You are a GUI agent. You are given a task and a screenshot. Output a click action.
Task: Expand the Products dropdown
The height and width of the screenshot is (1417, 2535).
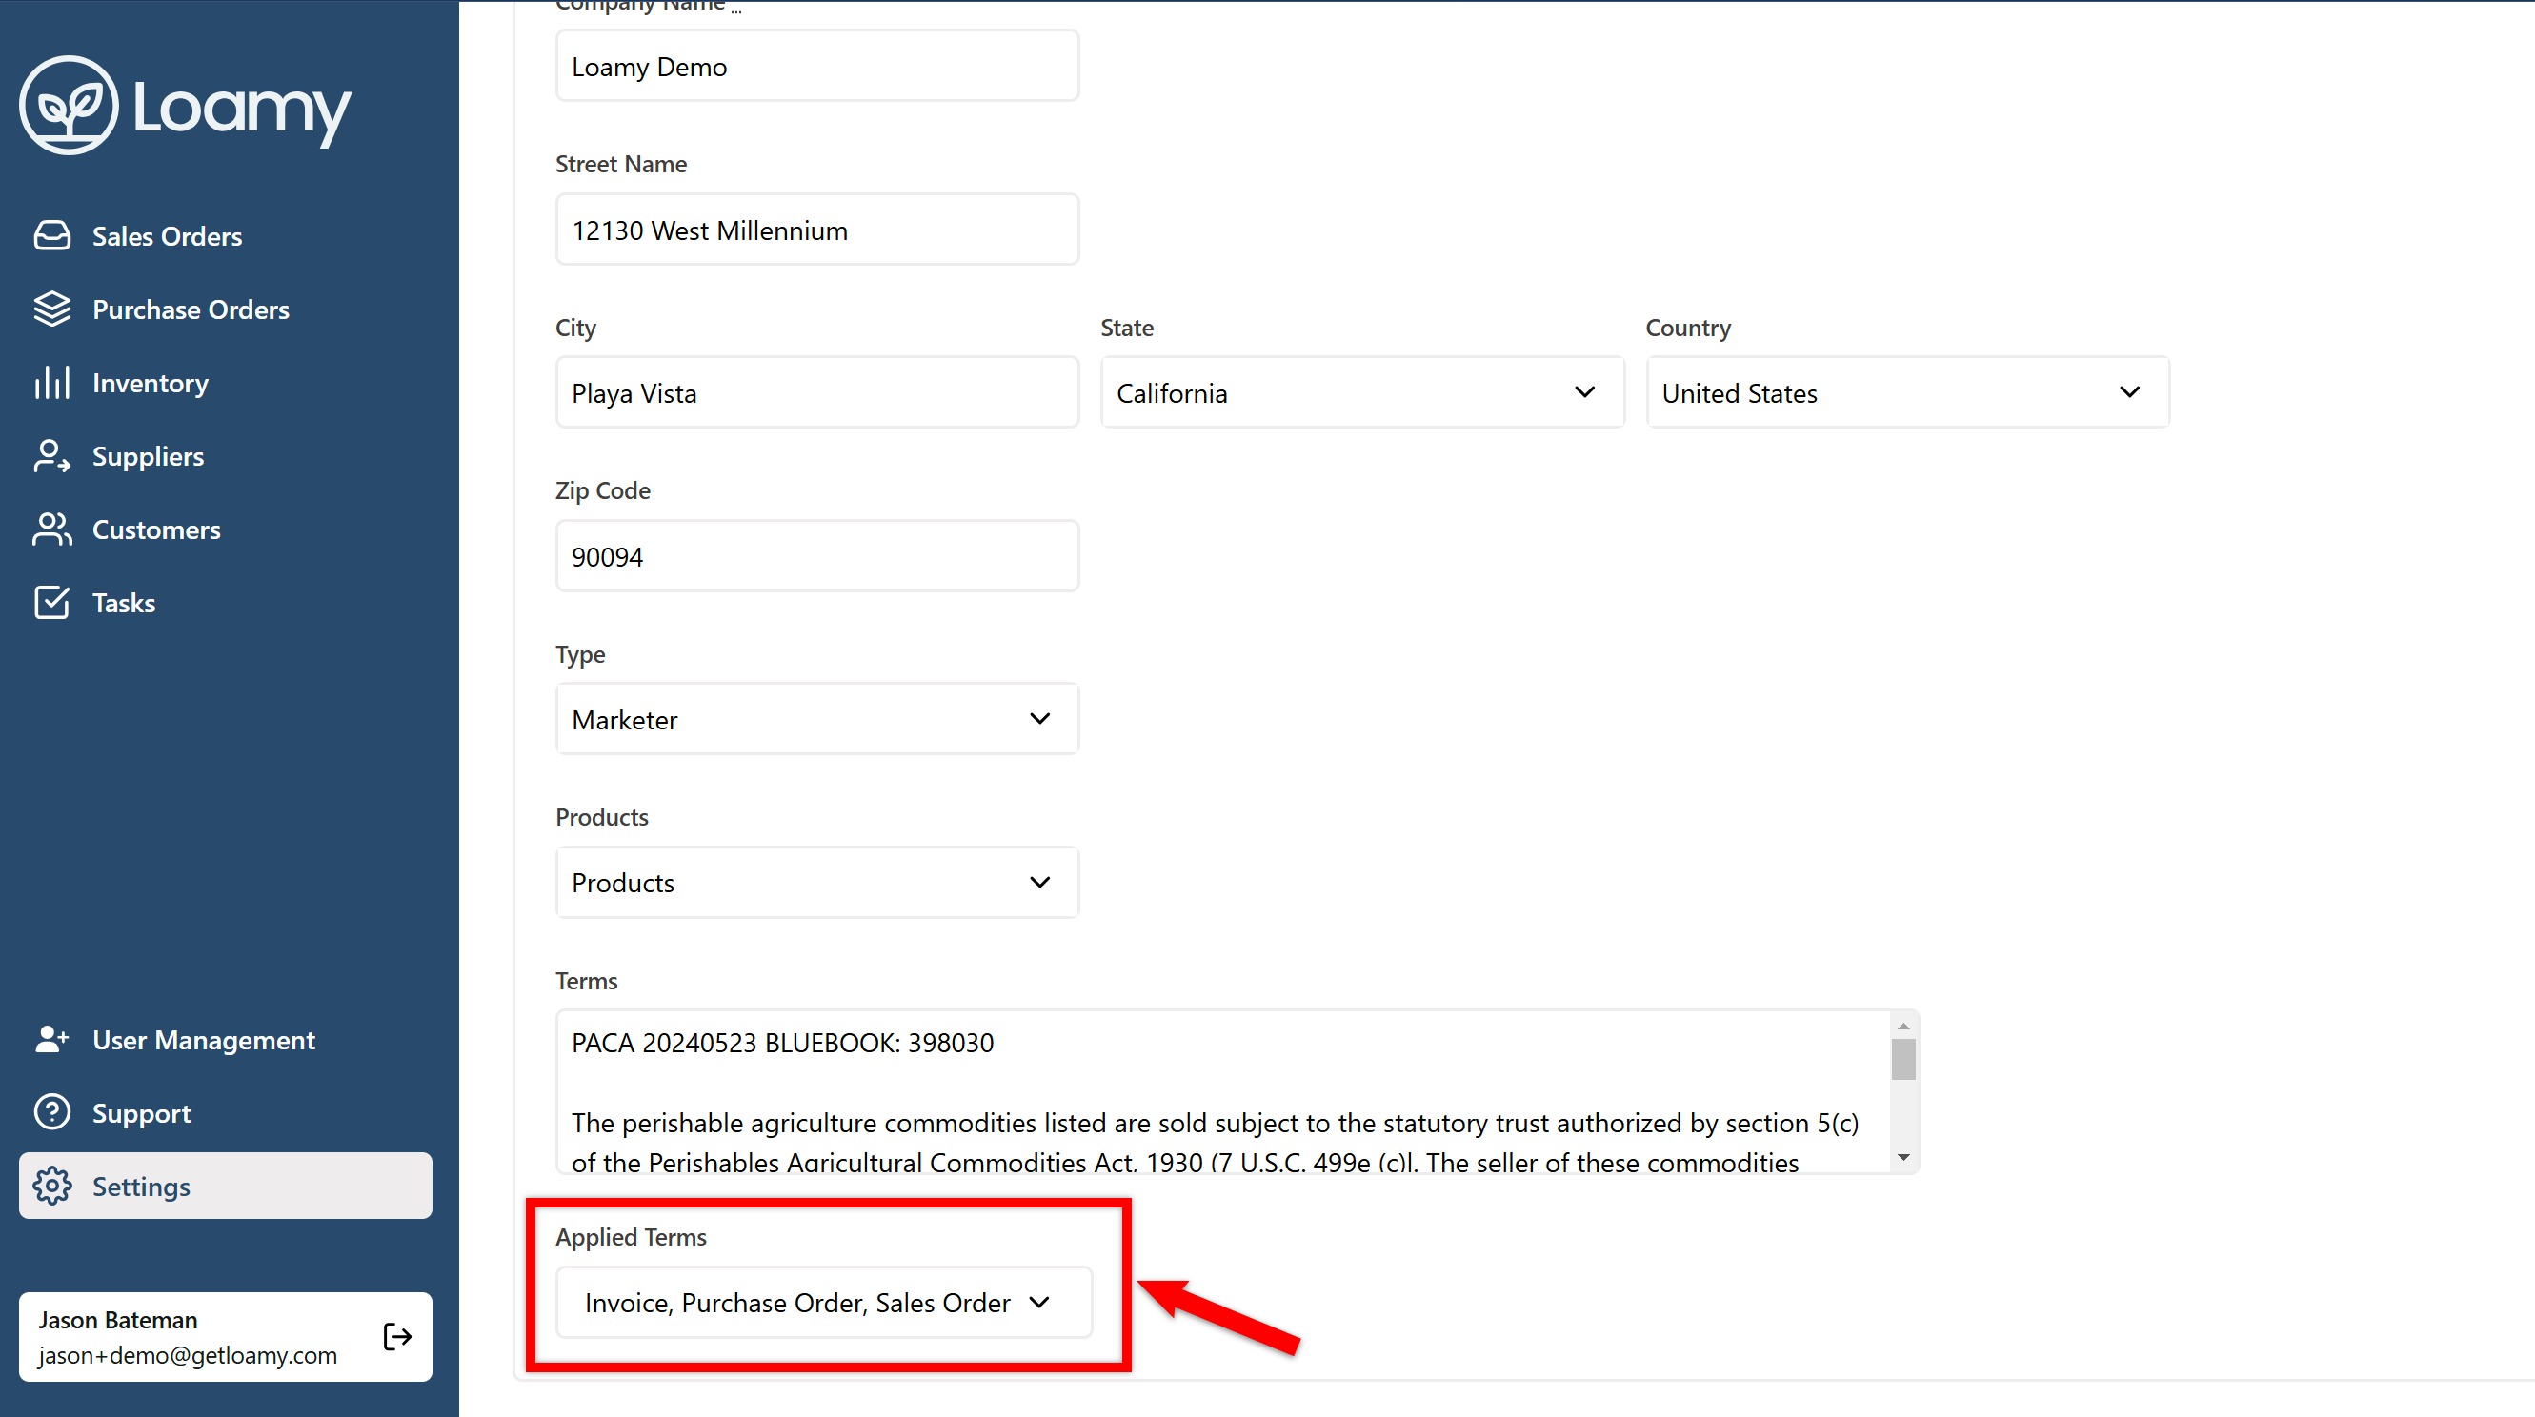(816, 883)
